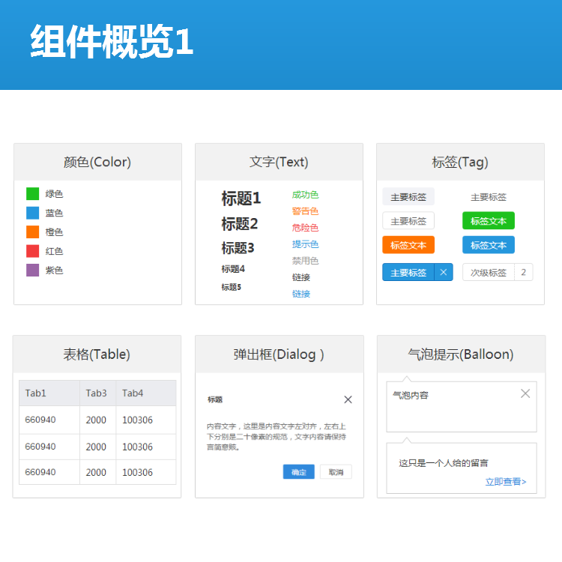Screen dimensions: 562x562
Task: Click the 表格(Table) card header
Action: pos(97,354)
